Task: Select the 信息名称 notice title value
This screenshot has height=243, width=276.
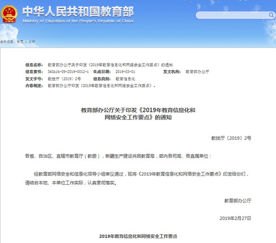Action: [x=110, y=65]
